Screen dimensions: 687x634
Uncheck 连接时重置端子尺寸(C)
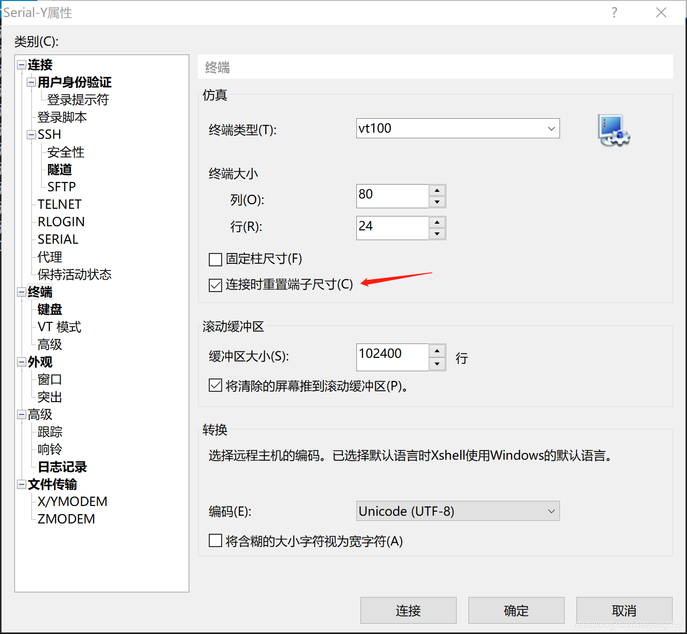[215, 285]
